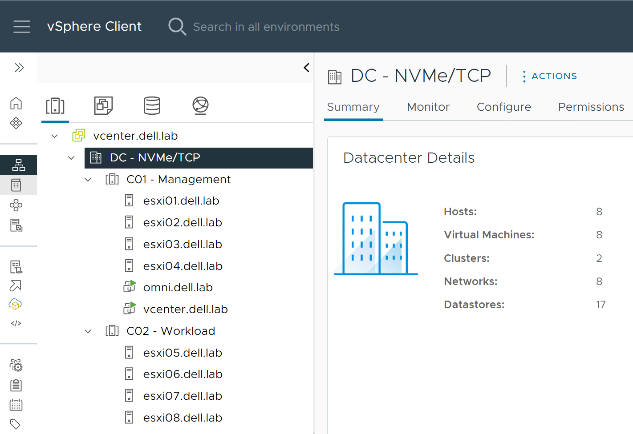Image resolution: width=633 pixels, height=434 pixels.
Task: Open Policies and Profiles sidebar icon
Action: pos(16,267)
